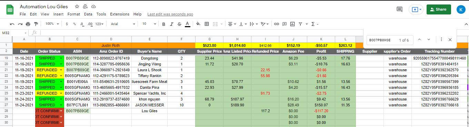Increase decimal places

click(x=90, y=24)
